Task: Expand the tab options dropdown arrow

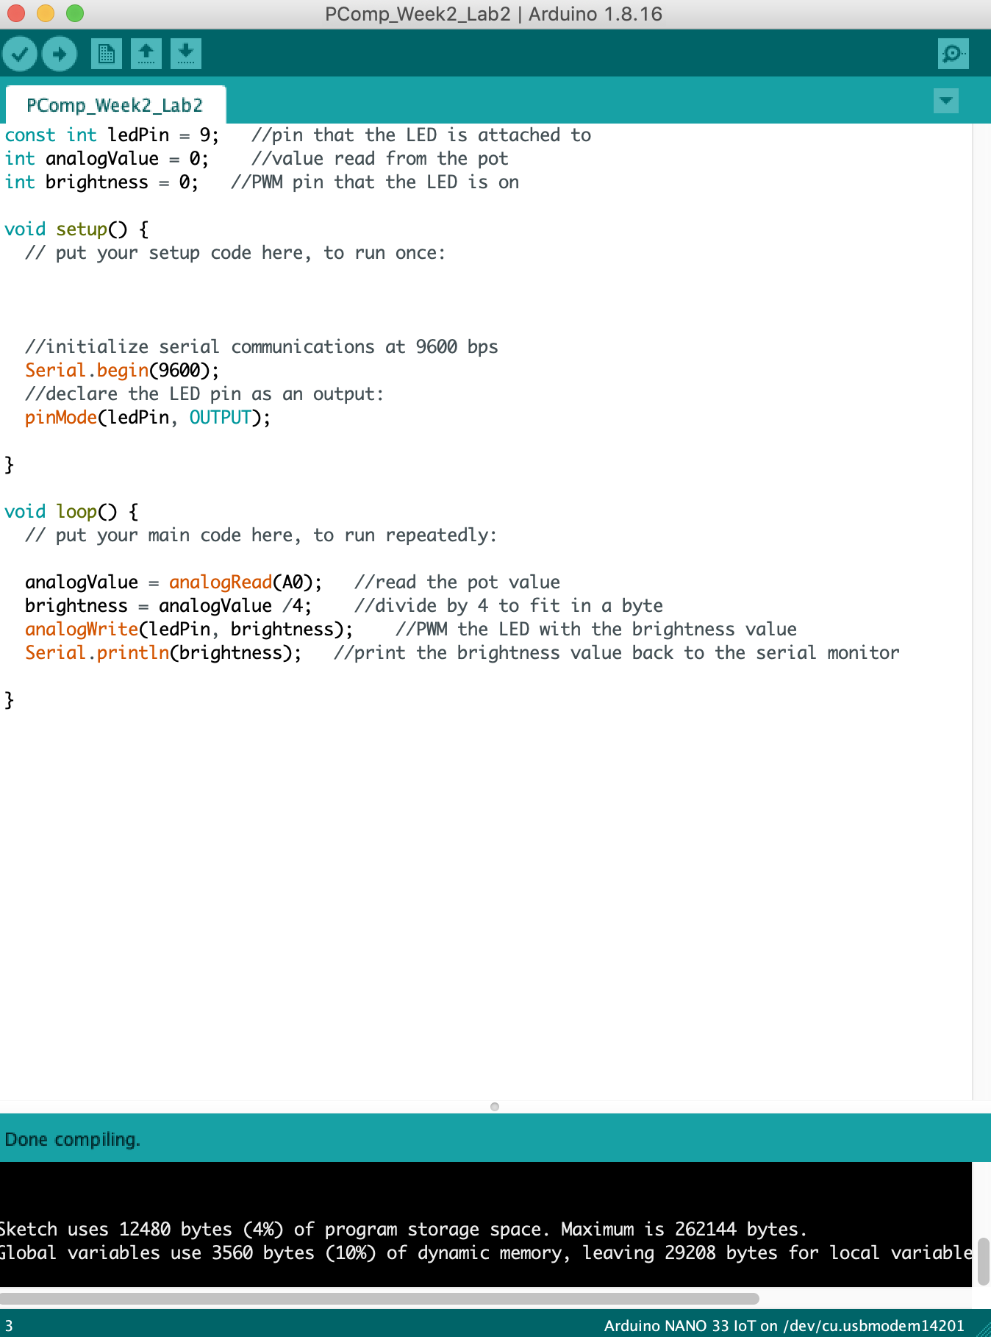Action: pyautogui.click(x=945, y=100)
